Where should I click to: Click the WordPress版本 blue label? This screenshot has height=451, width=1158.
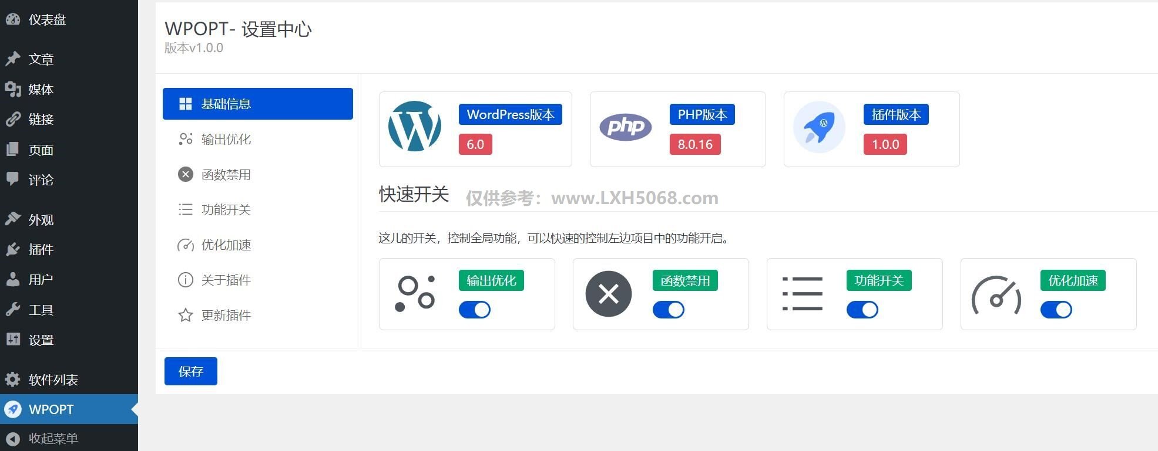pos(511,114)
